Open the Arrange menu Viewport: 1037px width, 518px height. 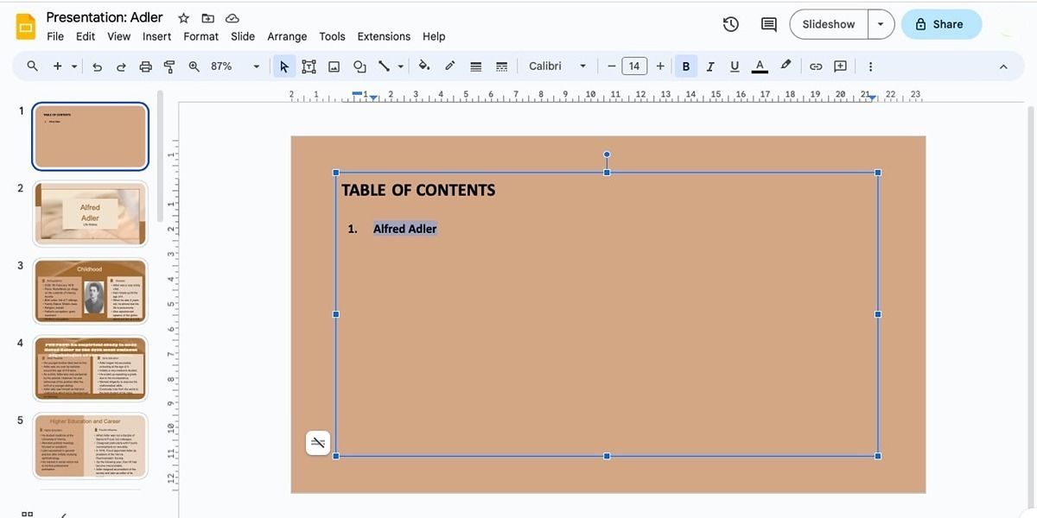click(287, 36)
